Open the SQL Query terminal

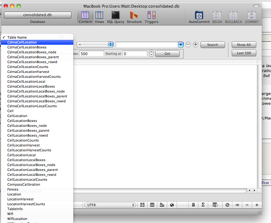116,17
